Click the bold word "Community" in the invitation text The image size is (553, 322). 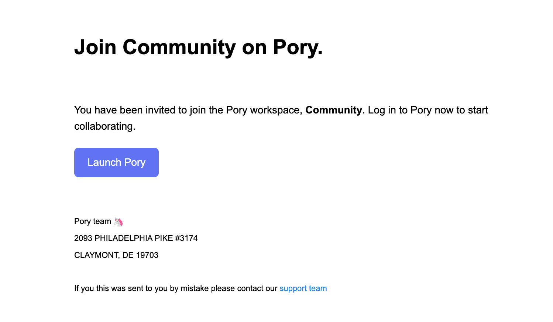(334, 110)
